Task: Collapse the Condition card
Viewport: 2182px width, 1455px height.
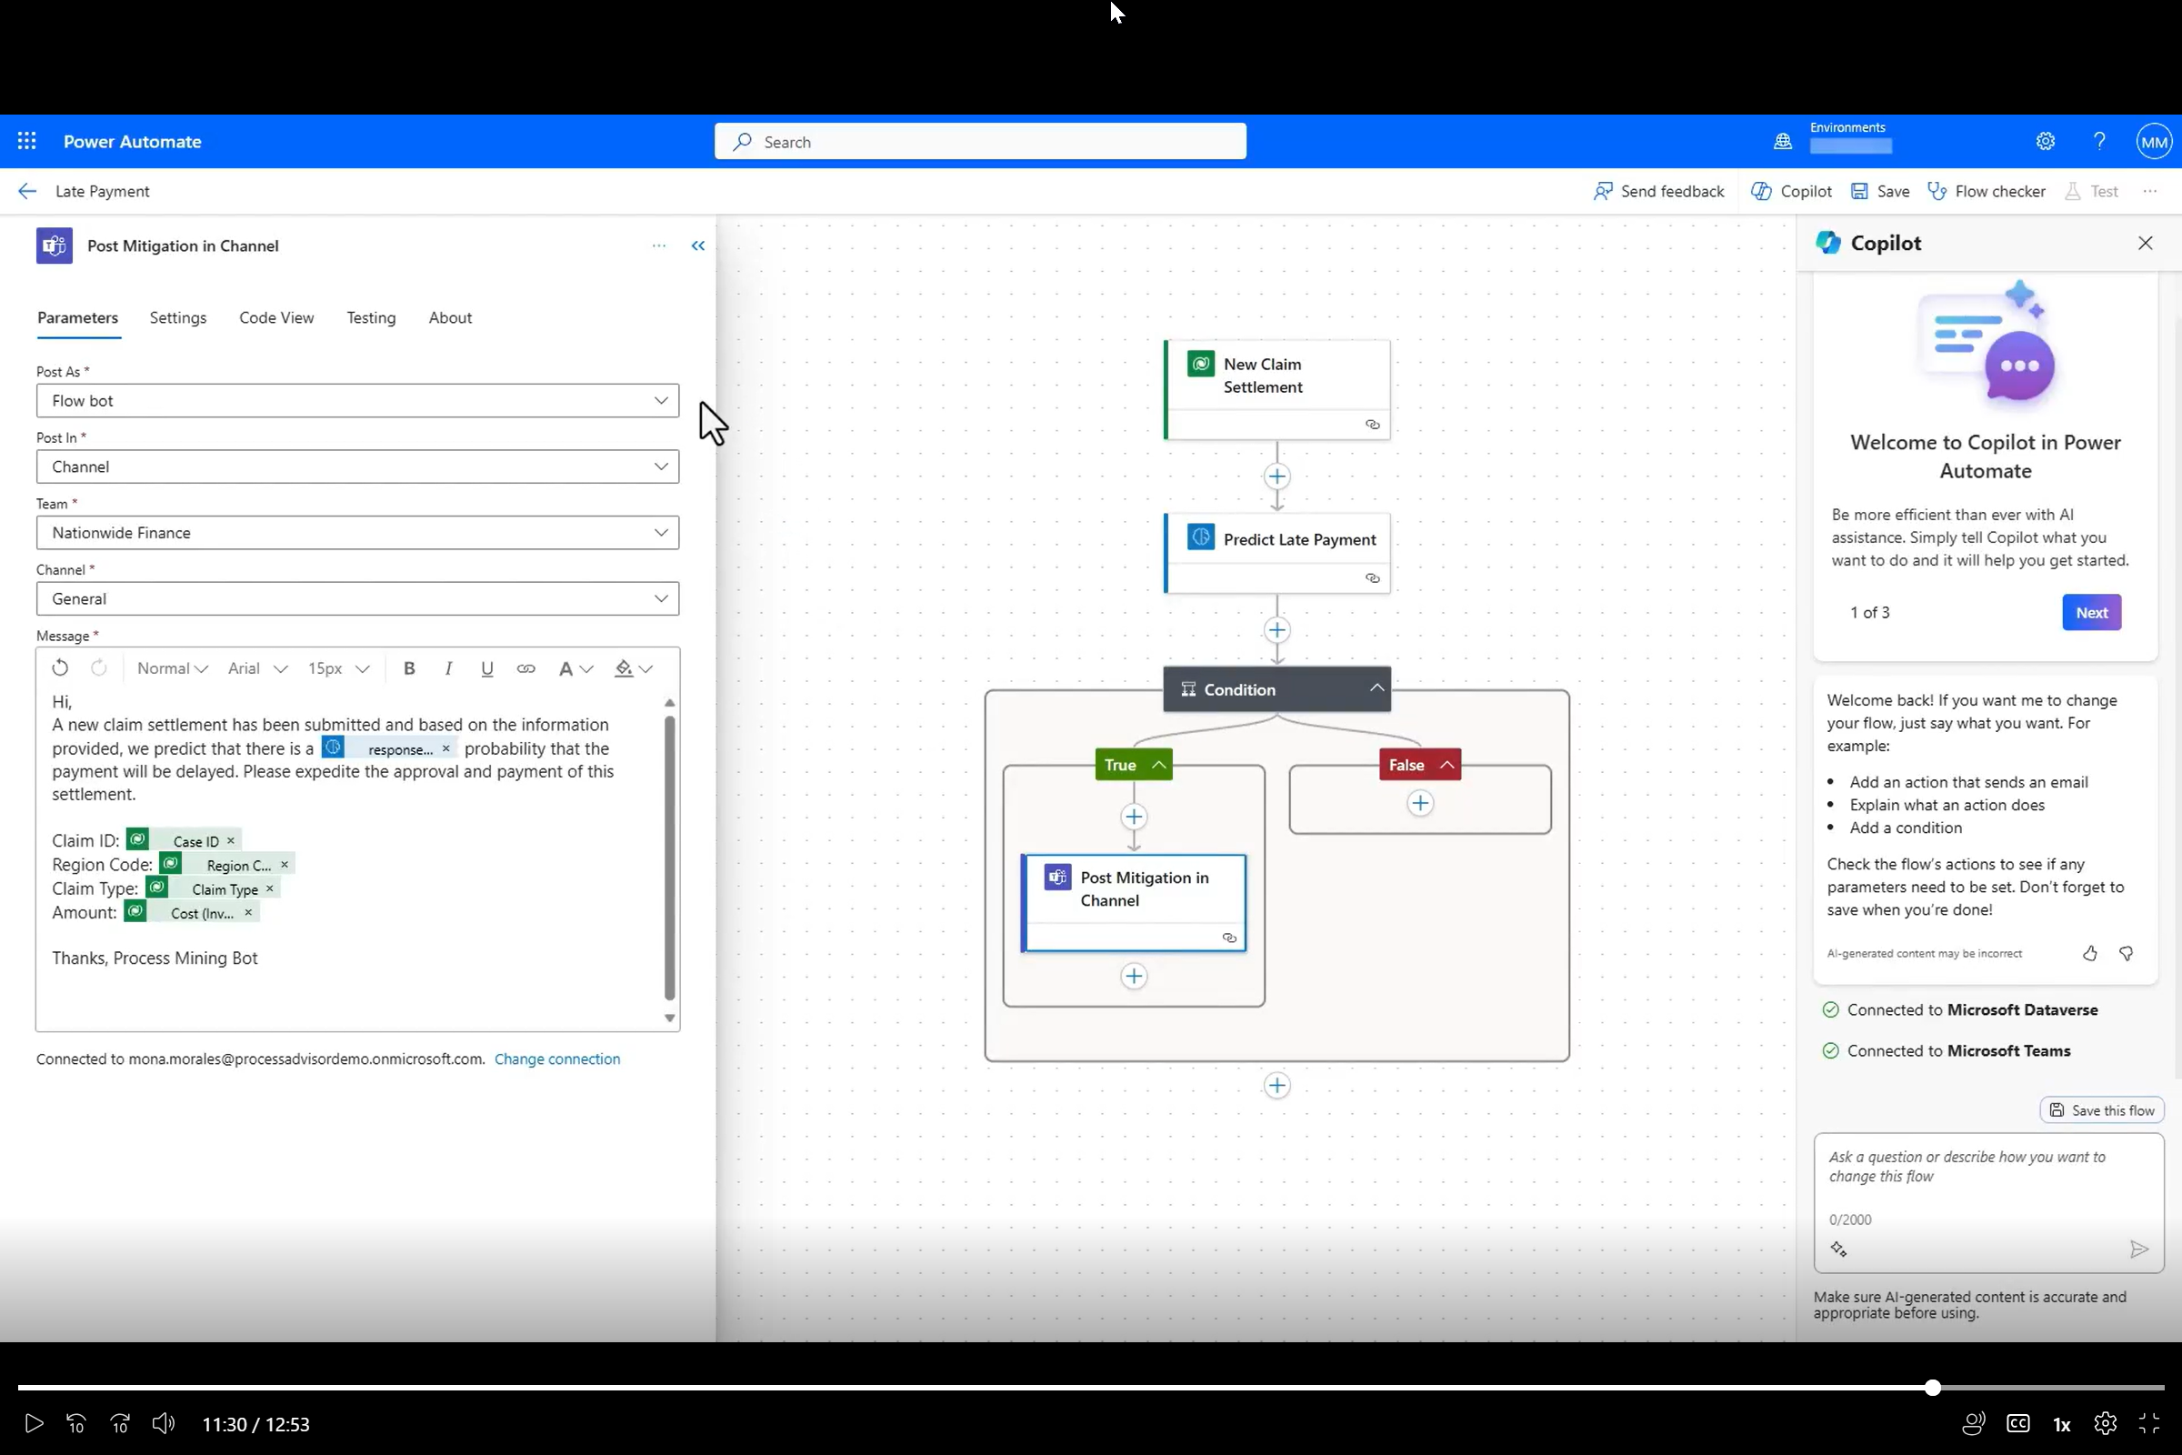Action: 1376,688
